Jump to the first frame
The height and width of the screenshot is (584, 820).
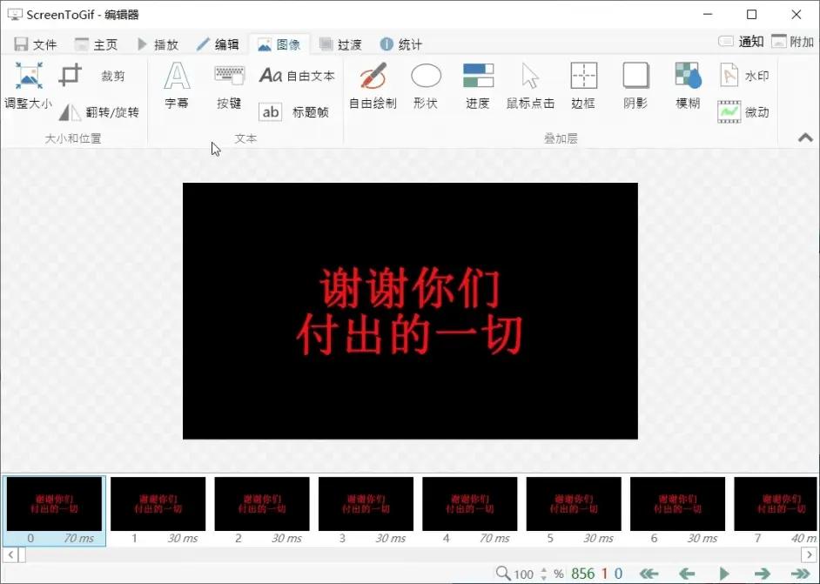(x=649, y=574)
